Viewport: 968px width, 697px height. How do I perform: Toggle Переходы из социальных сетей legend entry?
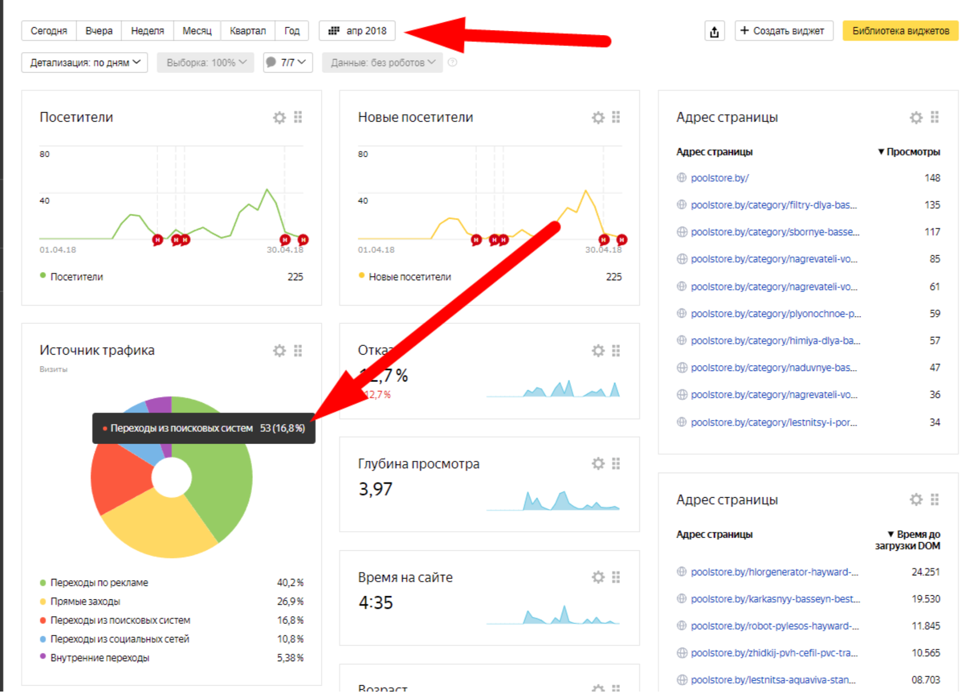(x=119, y=639)
